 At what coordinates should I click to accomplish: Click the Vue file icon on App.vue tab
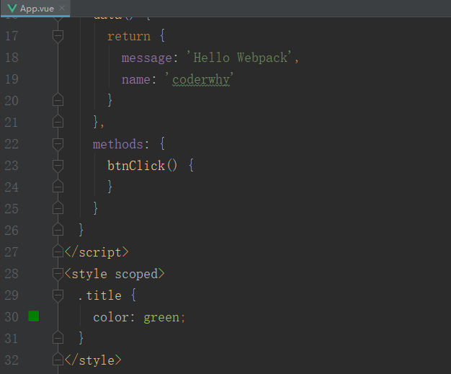12,9
